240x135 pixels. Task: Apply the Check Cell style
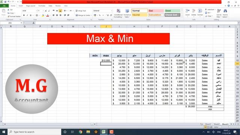pos(172,15)
